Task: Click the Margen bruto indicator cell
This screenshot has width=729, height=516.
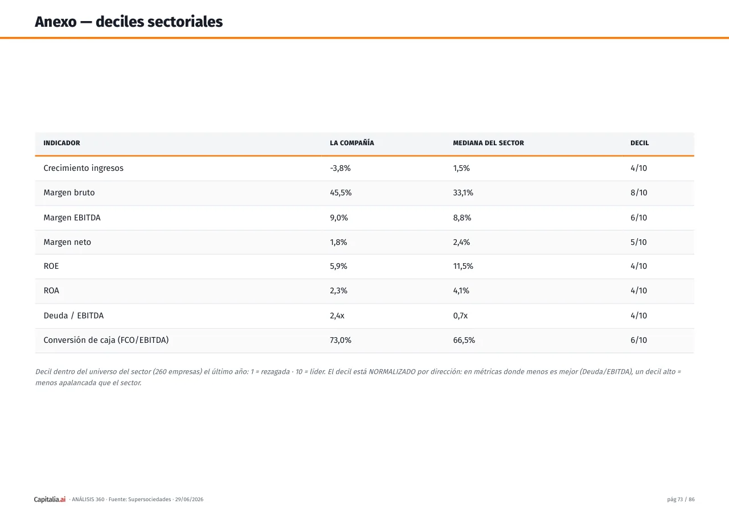Action: point(69,193)
